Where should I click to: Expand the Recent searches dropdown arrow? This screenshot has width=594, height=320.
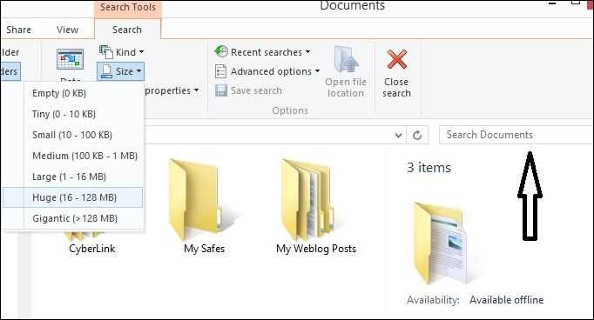[308, 51]
